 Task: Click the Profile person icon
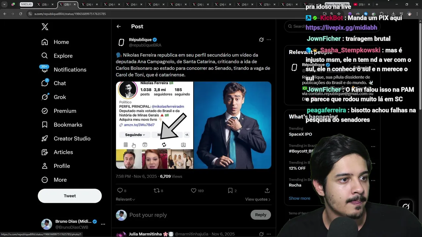pyautogui.click(x=45, y=166)
